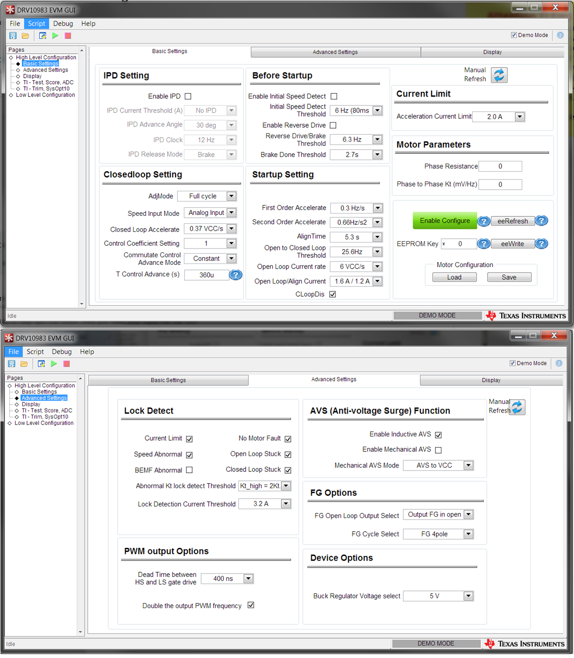Open the AlignTime dropdown
574x658 pixels.
378,237
